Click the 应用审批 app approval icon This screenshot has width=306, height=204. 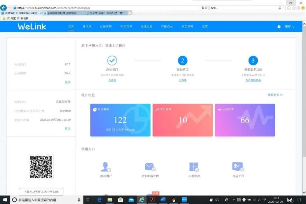tap(194, 167)
